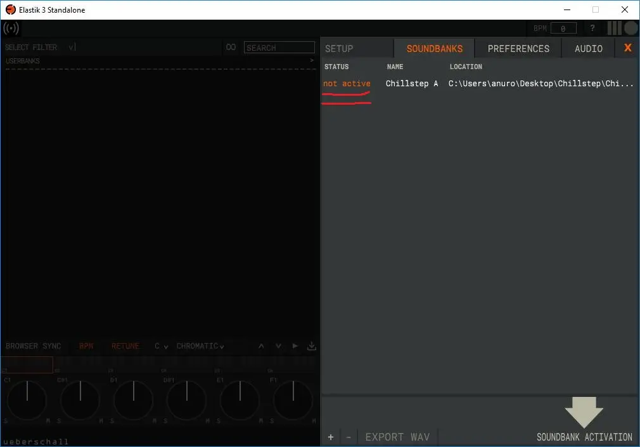
Task: Click the D#1 knob
Action: (186, 401)
